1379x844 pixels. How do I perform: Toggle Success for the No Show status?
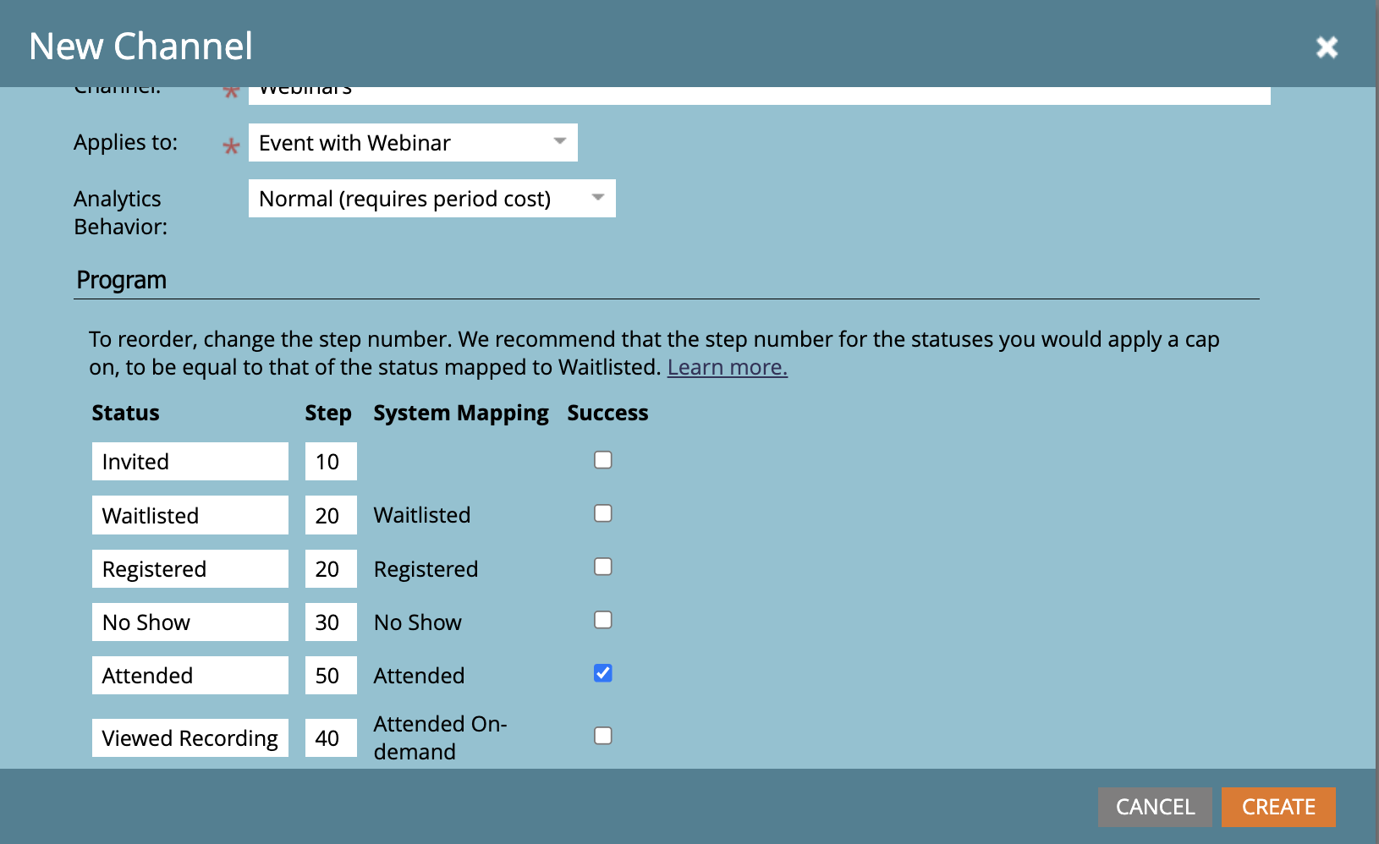tap(602, 621)
